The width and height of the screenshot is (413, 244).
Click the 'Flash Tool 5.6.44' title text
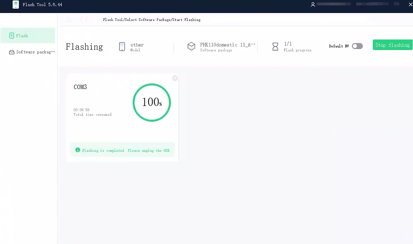[42, 5]
